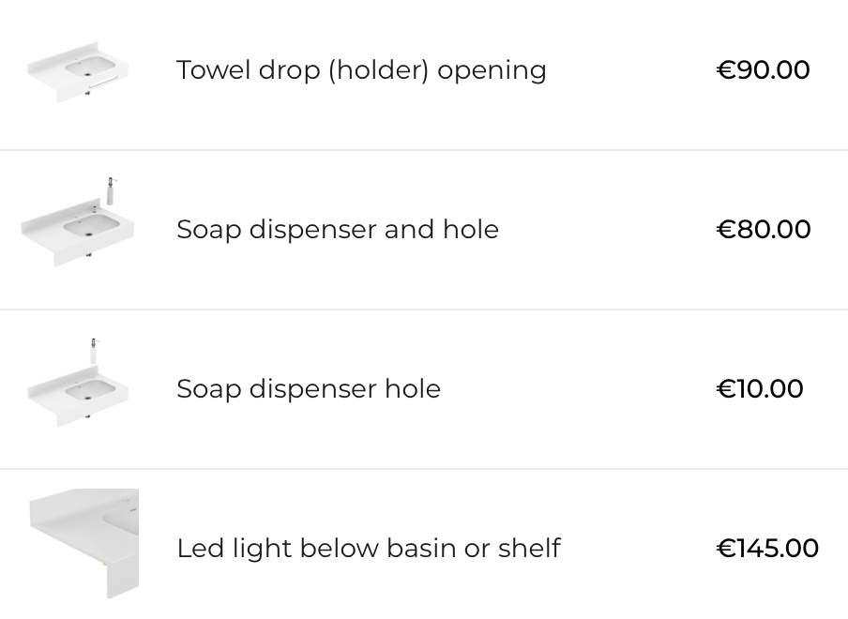Click the soap dispenser bottle in €80 item image
The height and width of the screenshot is (619, 848).
tap(111, 191)
